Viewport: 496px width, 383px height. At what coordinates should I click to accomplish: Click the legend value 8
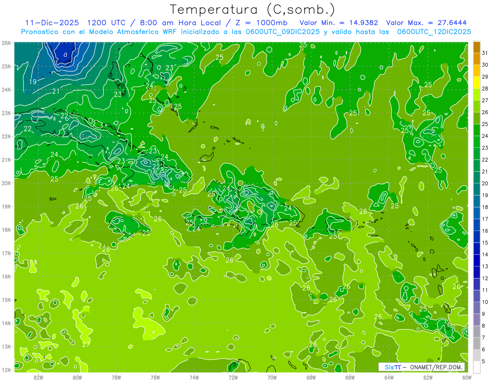[484, 326]
